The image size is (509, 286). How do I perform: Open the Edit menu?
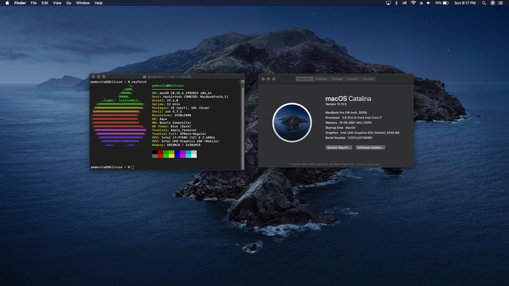coord(45,3)
